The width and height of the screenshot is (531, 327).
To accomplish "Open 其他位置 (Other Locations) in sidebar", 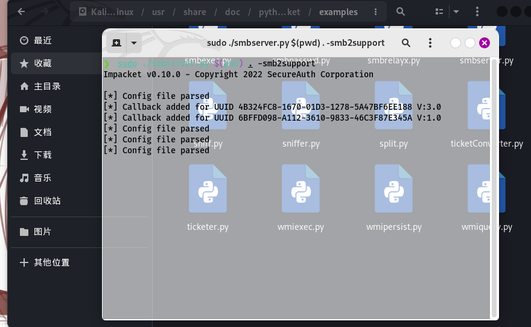I will 51,262.
